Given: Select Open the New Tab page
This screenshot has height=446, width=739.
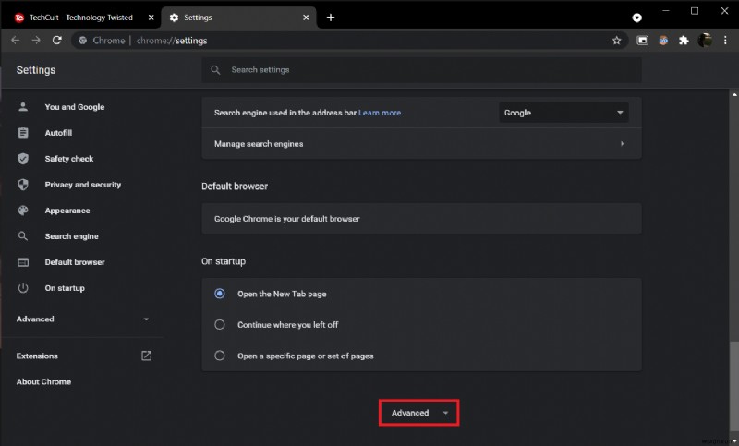Looking at the screenshot, I should [220, 294].
